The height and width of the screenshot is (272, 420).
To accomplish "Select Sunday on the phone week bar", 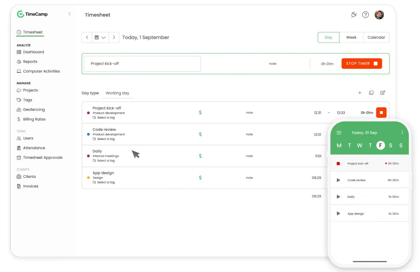I will coord(401,145).
